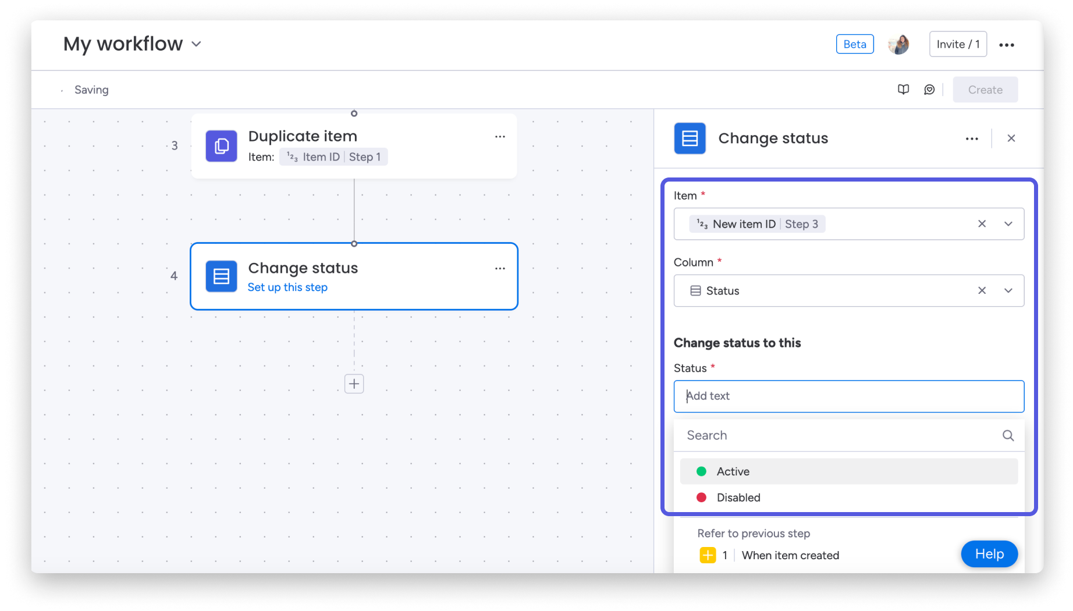This screenshot has width=1073, height=611.
Task: Select the Duplicate item step title
Action: (x=303, y=136)
